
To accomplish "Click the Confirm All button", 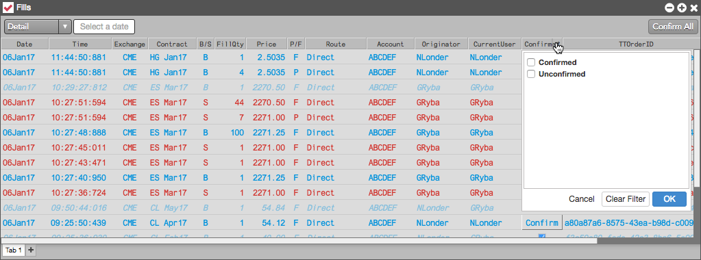I will 673,27.
